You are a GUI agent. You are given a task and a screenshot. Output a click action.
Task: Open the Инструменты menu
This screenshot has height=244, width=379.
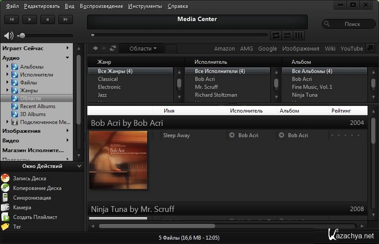tap(145, 6)
